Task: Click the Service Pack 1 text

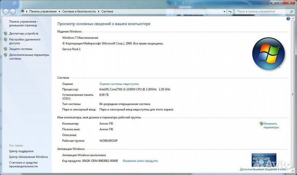Action: [x=71, y=49]
